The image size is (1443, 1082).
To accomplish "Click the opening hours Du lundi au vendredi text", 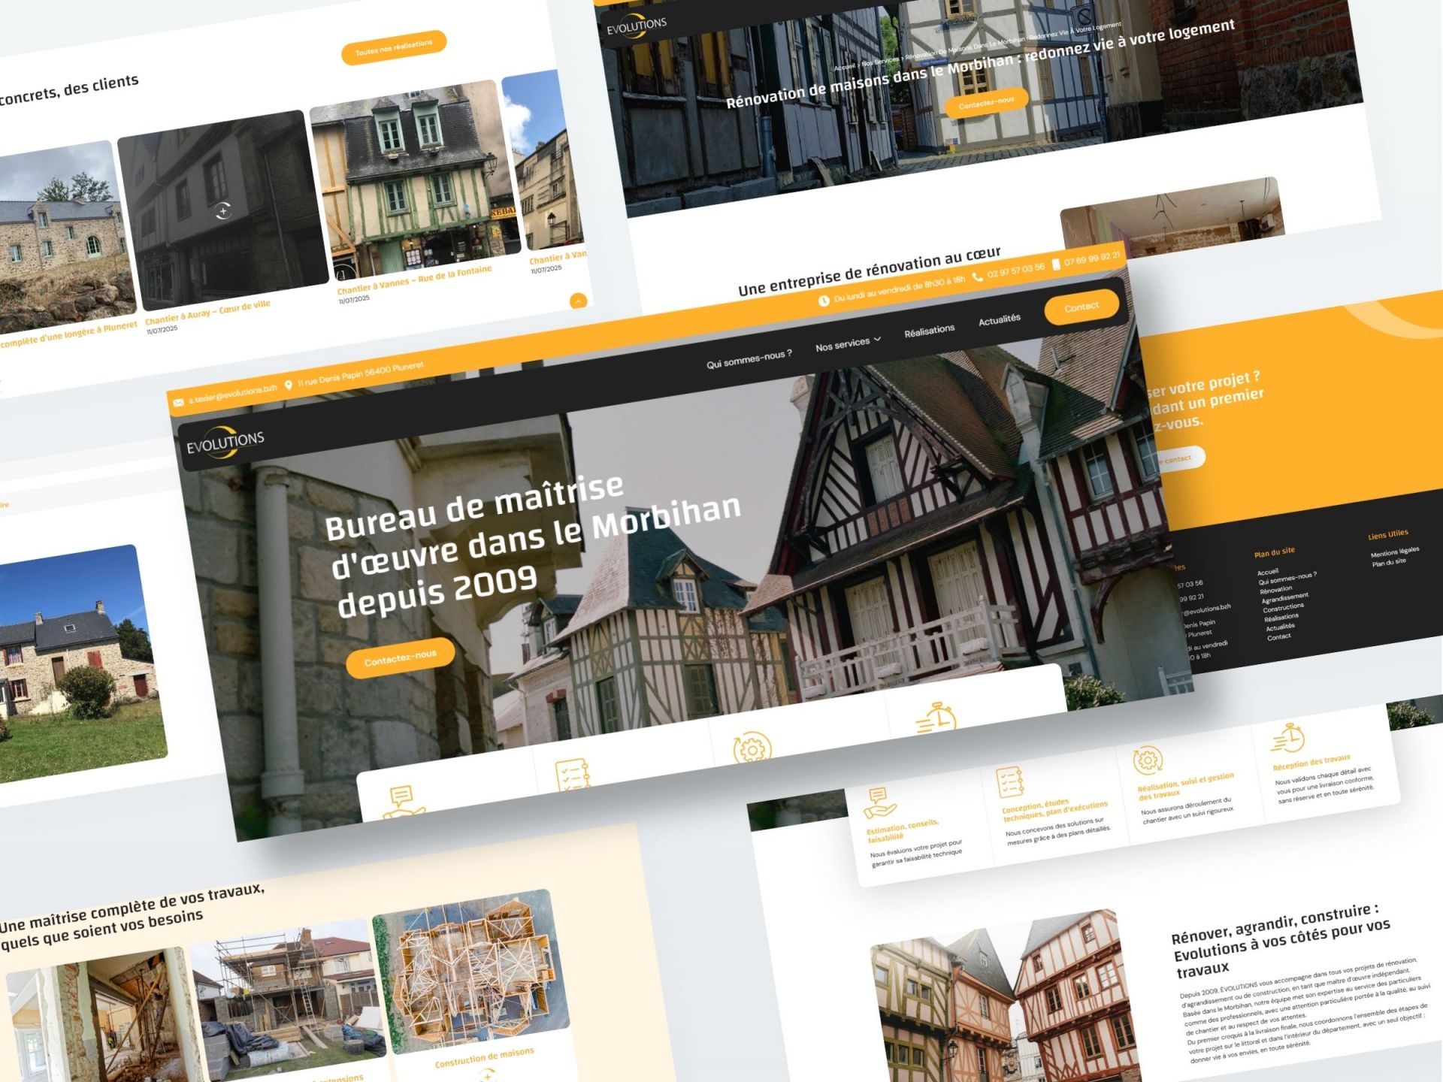I will pos(899,289).
